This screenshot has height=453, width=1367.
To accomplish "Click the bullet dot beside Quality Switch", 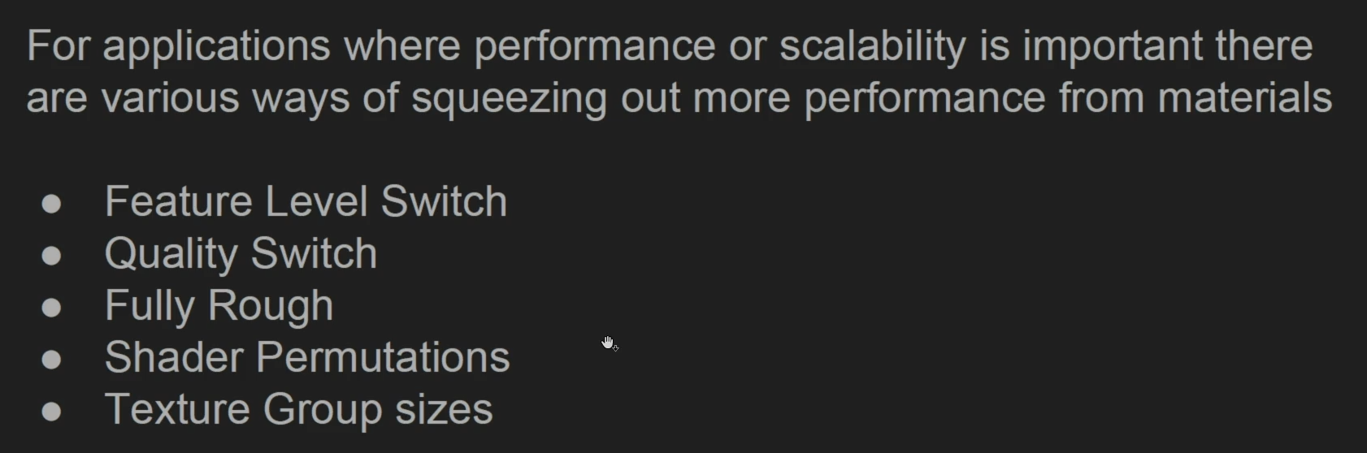I will tap(51, 256).
